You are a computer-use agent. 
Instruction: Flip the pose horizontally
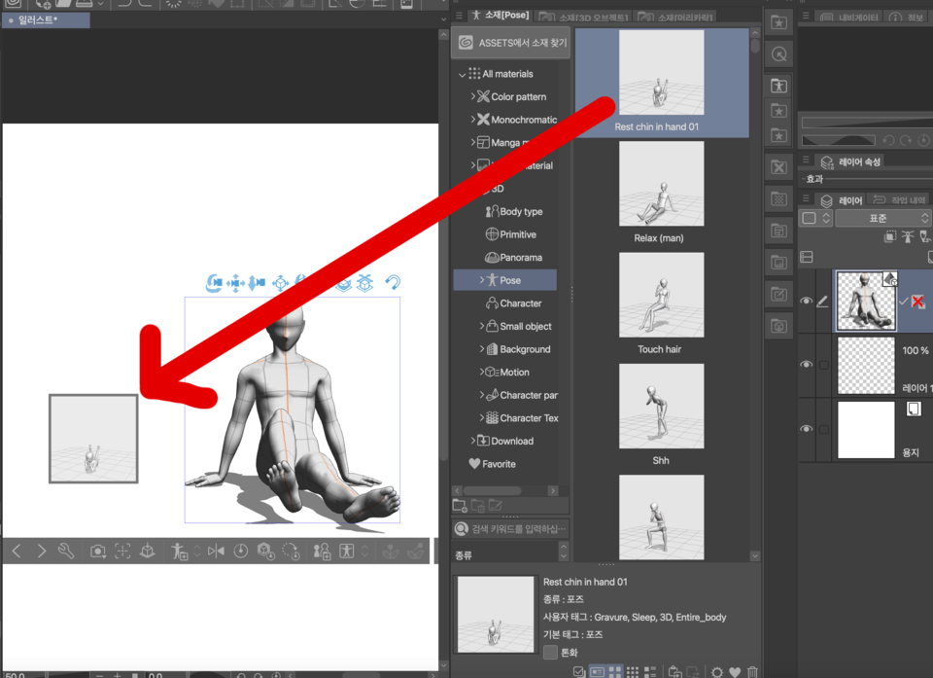(x=216, y=552)
